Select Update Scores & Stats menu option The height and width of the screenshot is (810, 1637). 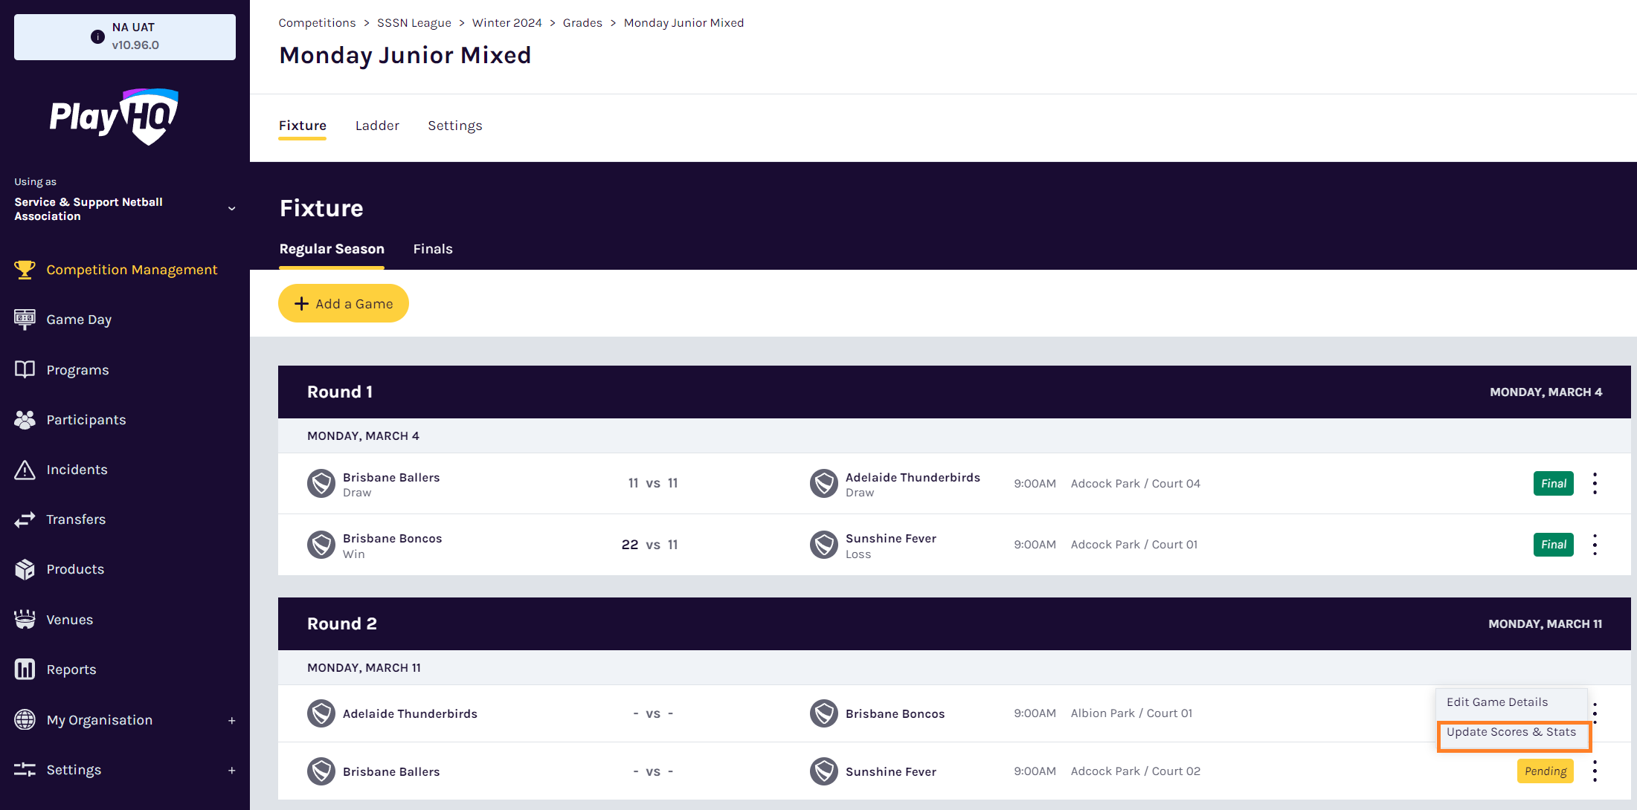(x=1511, y=732)
